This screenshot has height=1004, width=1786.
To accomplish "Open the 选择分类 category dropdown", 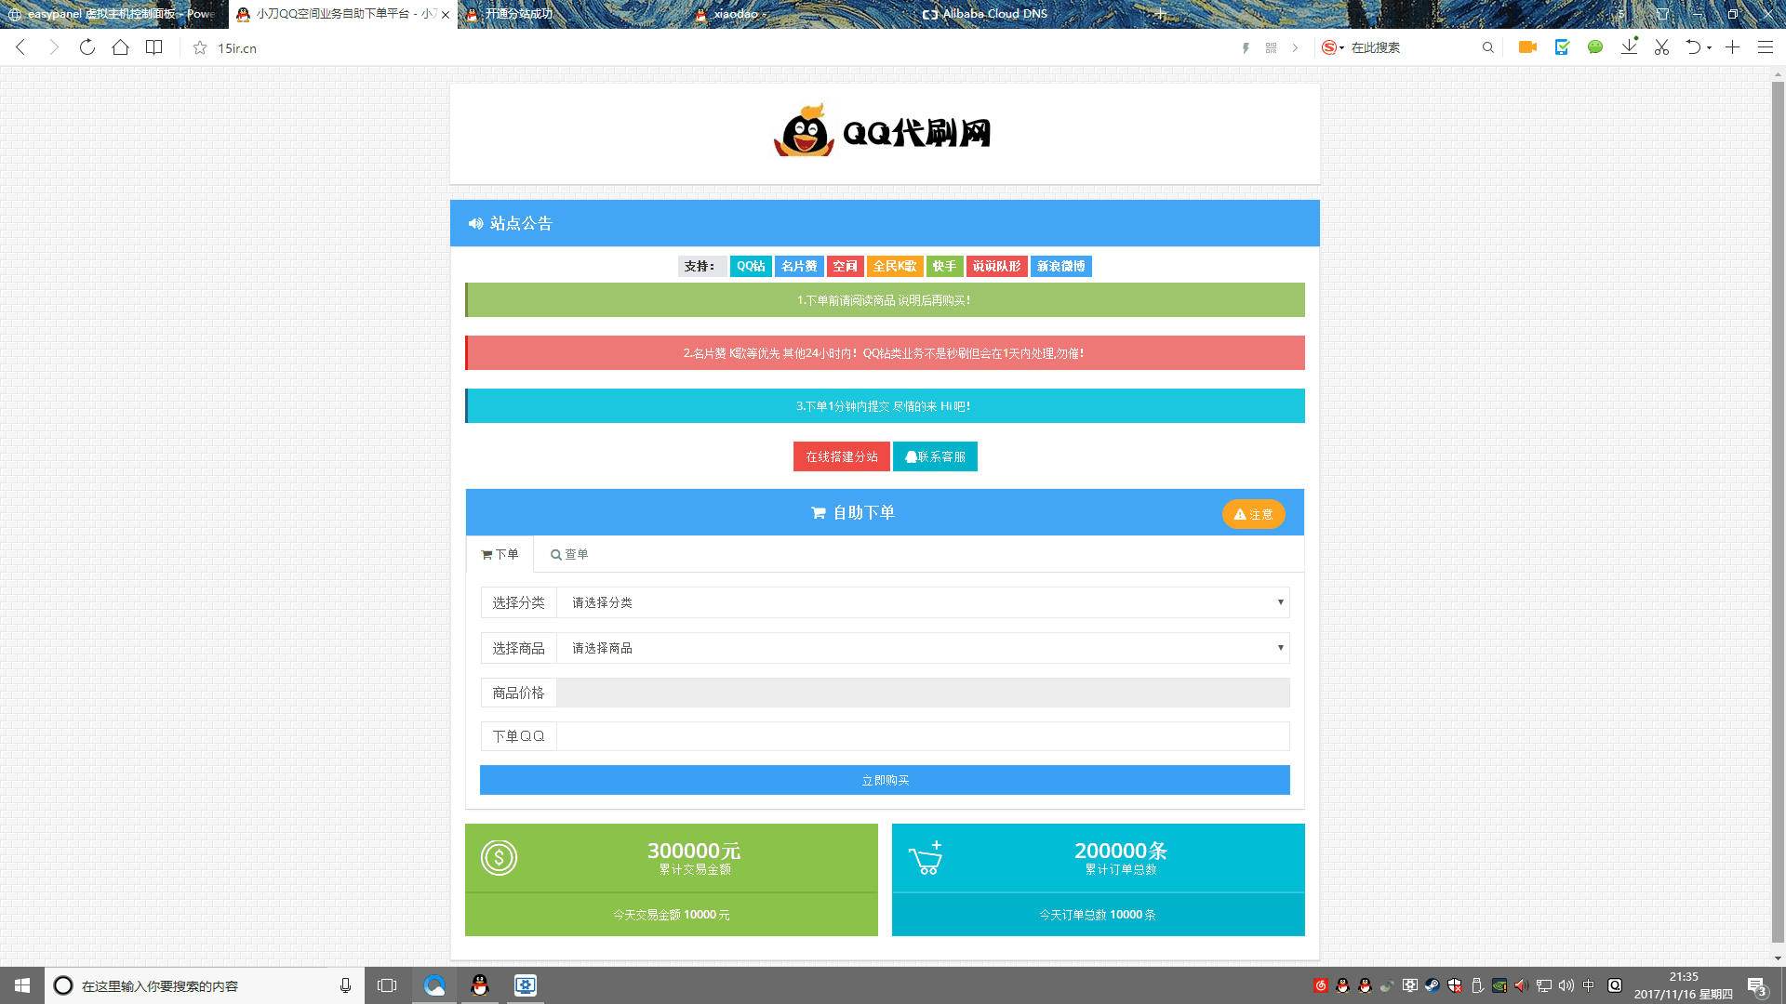I will (x=923, y=602).
